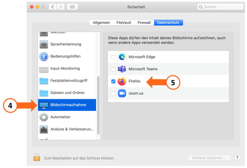Close the Sicherheit window with red button
Image resolution: width=247 pixels, height=168 pixels.
32,7
